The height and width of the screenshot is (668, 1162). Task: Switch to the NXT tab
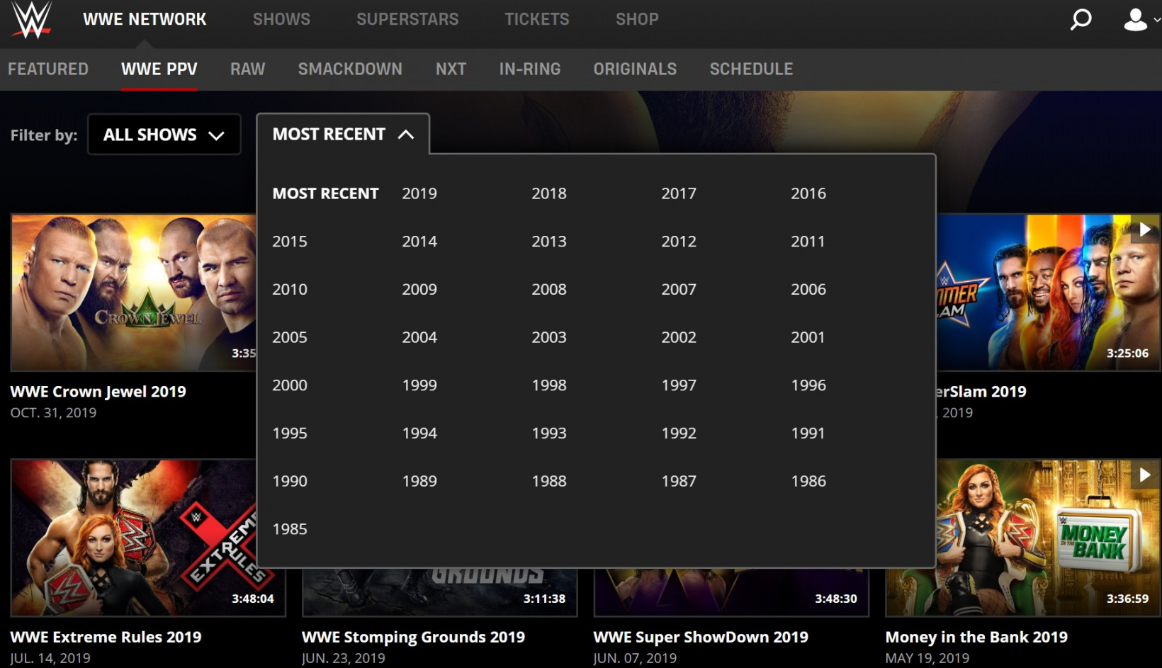pos(451,69)
